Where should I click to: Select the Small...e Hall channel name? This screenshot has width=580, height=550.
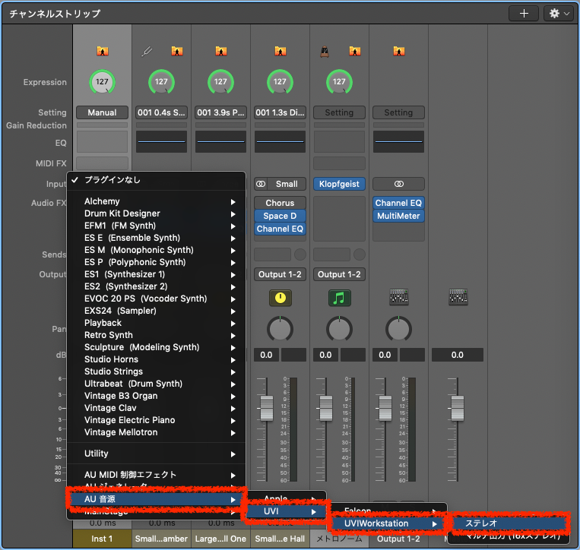coord(280,539)
